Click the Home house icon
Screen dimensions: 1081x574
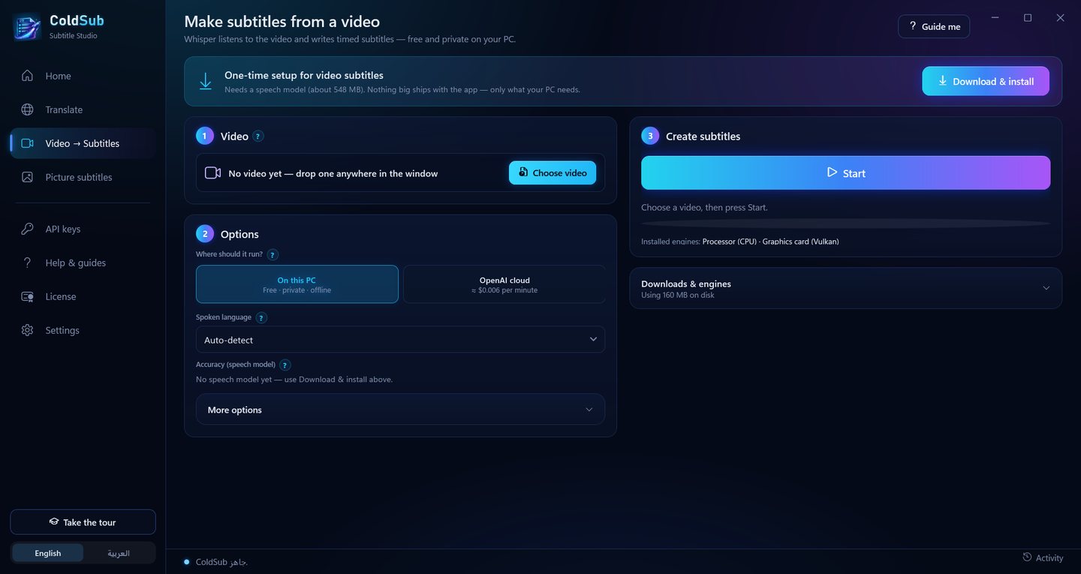(27, 76)
